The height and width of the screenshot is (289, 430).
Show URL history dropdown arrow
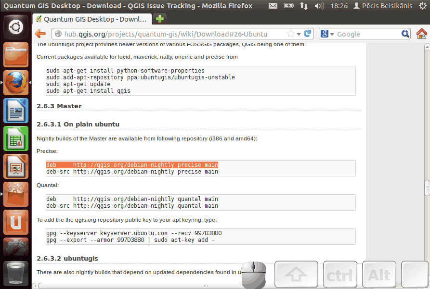click(x=299, y=34)
